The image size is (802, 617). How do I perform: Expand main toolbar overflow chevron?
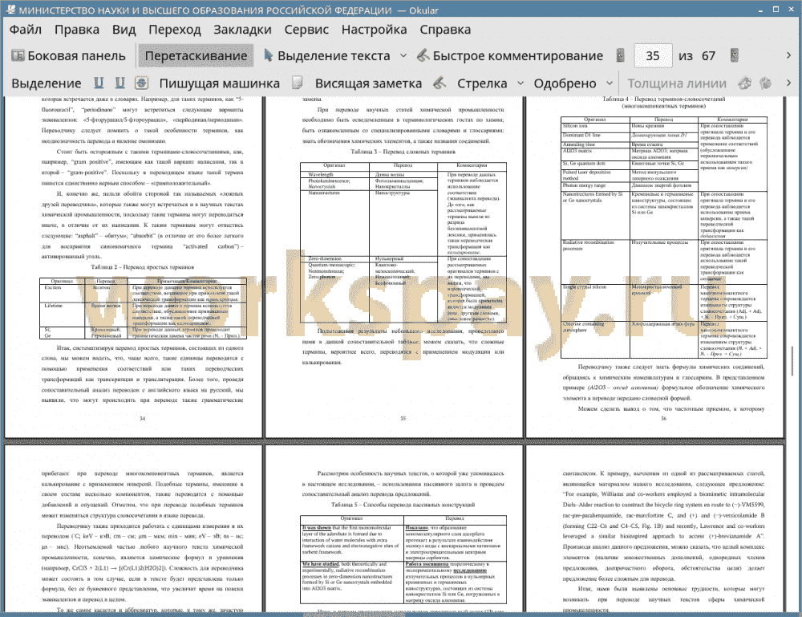click(788, 55)
